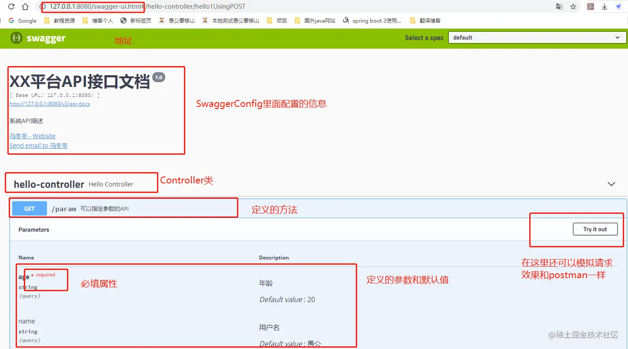Image resolution: width=628 pixels, height=349 pixels.
Task: Click the Try it out button
Action: [595, 229]
